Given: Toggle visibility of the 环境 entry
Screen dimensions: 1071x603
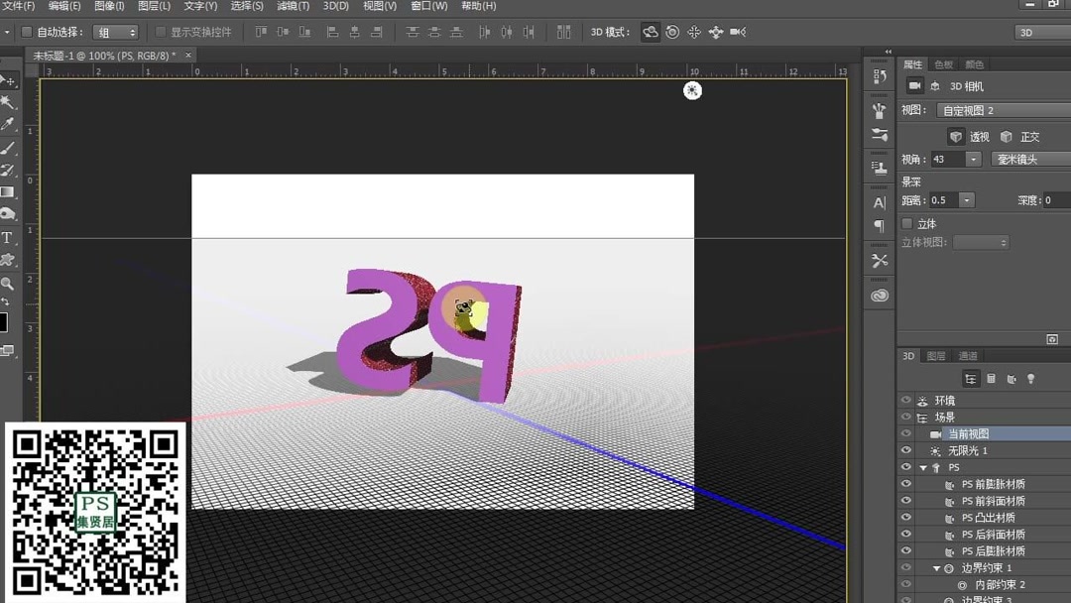Looking at the screenshot, I should [906, 400].
